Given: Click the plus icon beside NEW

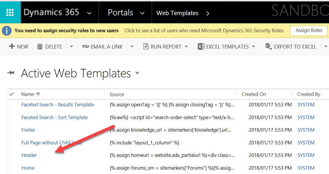Looking at the screenshot, I should pyautogui.click(x=12, y=46).
